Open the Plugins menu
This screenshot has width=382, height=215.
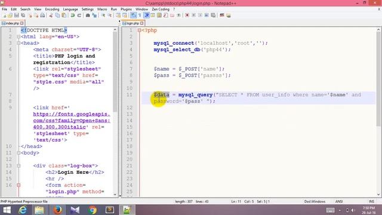pos(126,10)
